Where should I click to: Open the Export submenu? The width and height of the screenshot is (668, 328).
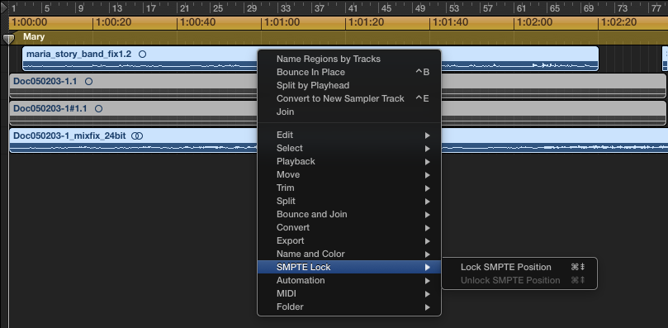tap(349, 240)
